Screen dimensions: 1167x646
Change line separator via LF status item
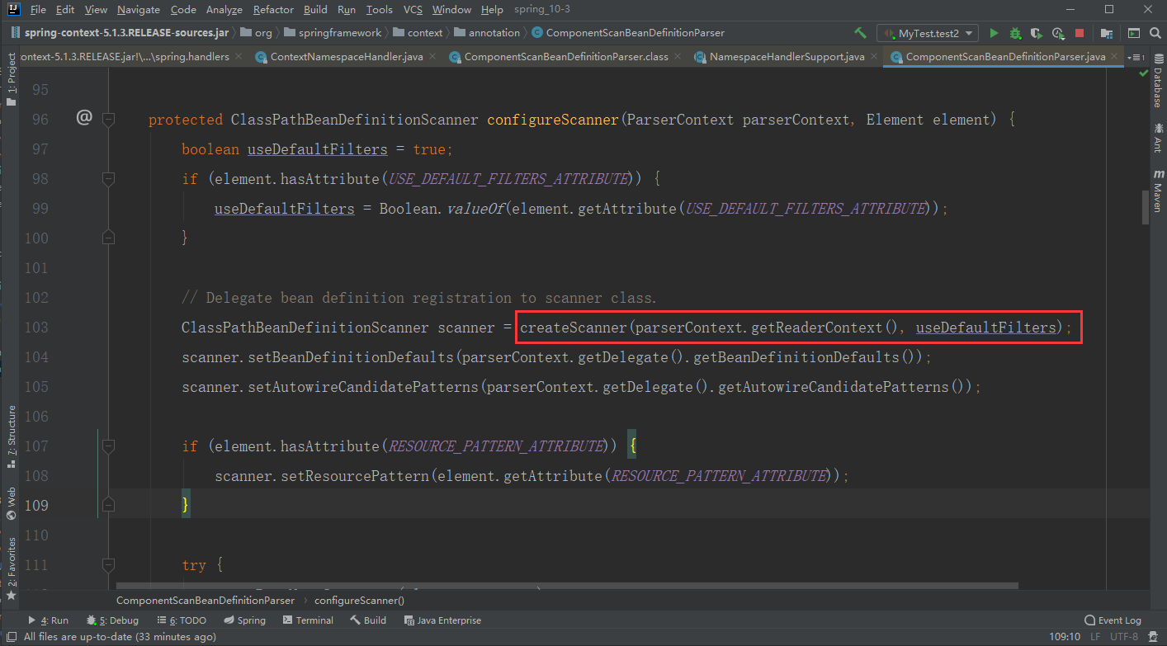tap(1094, 637)
